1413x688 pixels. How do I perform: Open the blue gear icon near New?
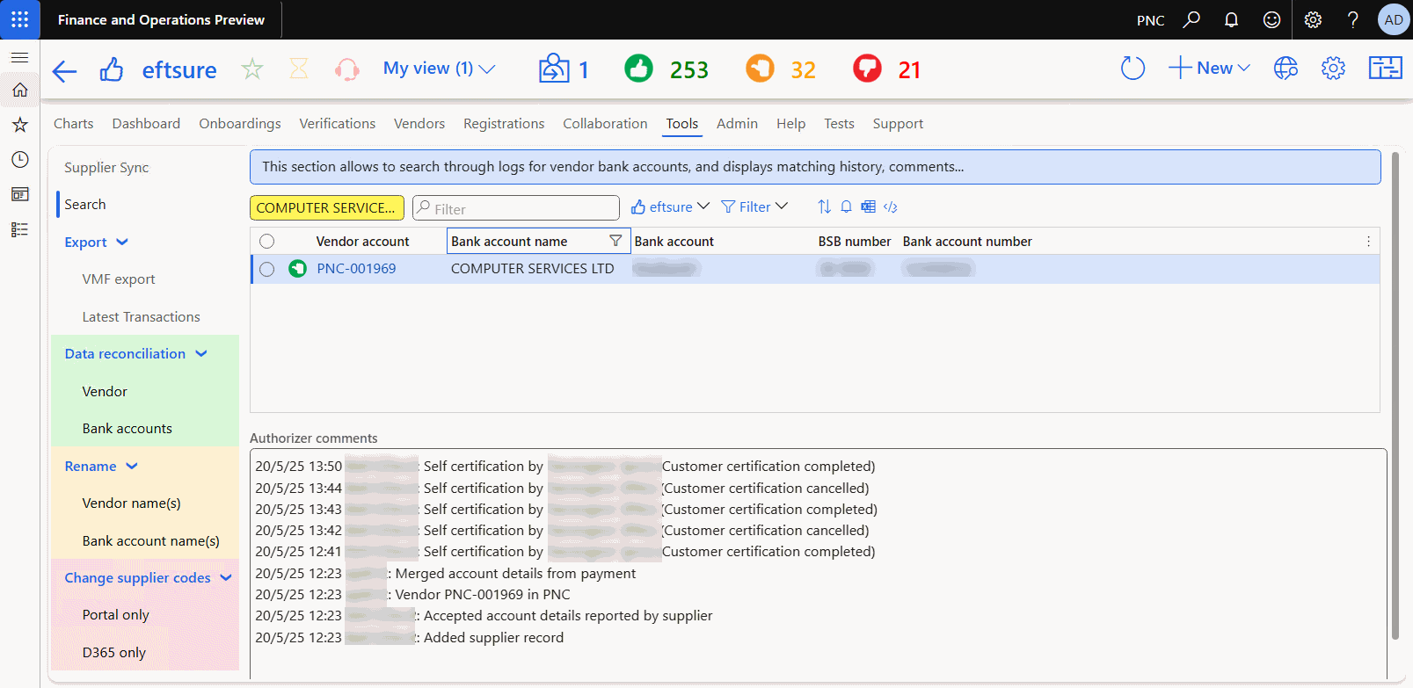(1333, 68)
